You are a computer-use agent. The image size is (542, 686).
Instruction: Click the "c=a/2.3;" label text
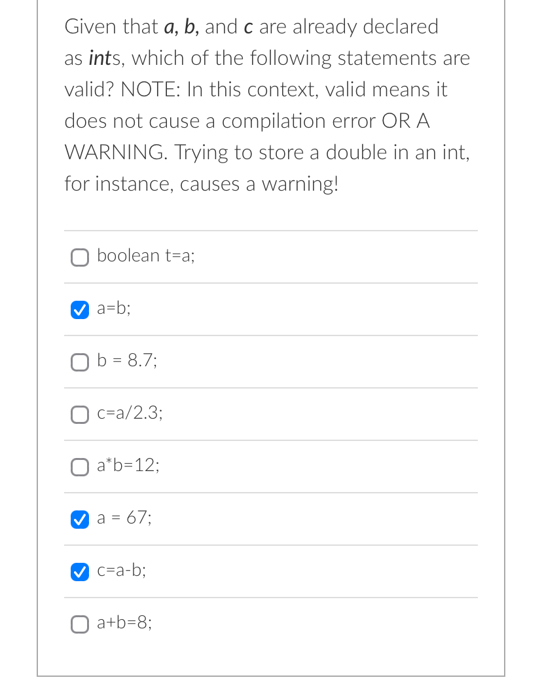129,413
